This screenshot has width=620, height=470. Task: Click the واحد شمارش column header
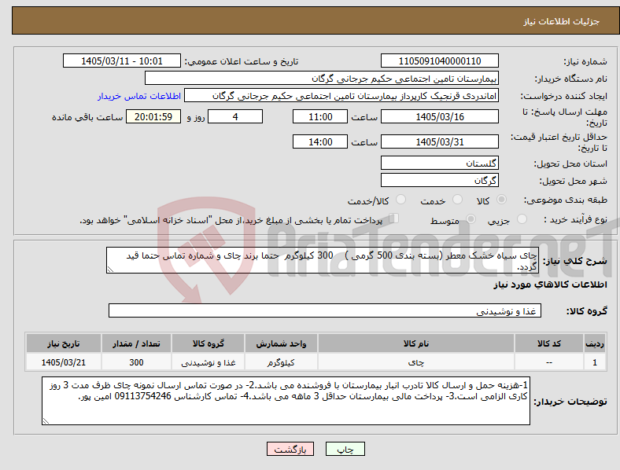point(281,343)
